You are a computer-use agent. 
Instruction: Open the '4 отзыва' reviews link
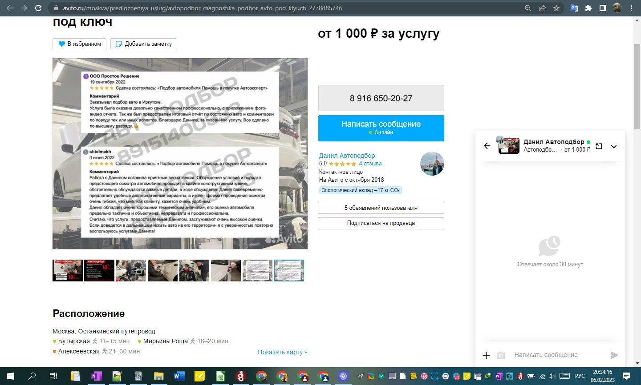pyautogui.click(x=370, y=164)
